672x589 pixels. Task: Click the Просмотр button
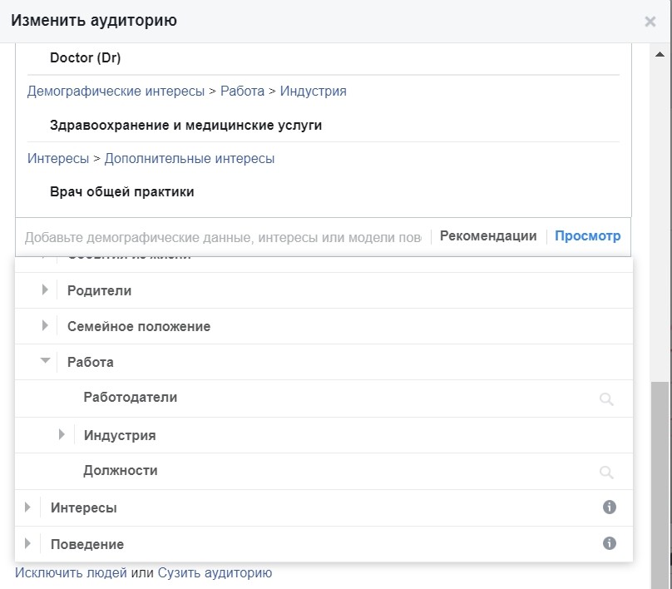(587, 235)
